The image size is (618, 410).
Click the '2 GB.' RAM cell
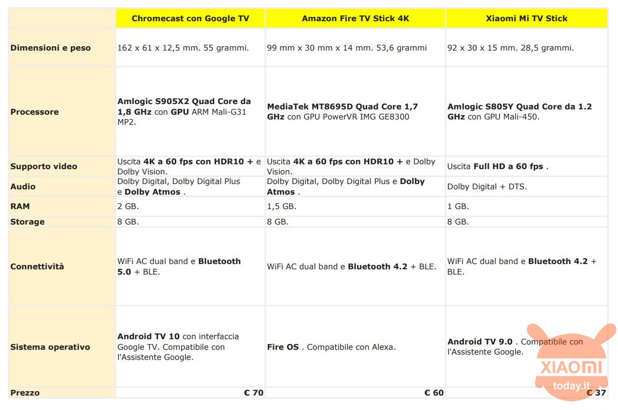(x=190, y=206)
